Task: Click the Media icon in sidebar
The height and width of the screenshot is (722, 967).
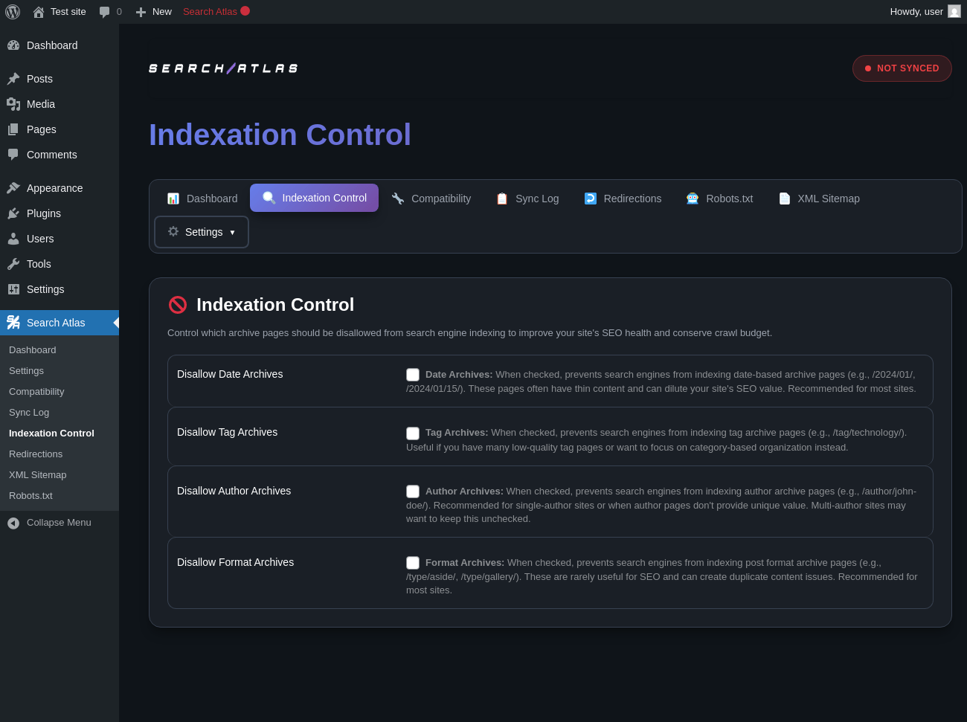Action: 13,104
